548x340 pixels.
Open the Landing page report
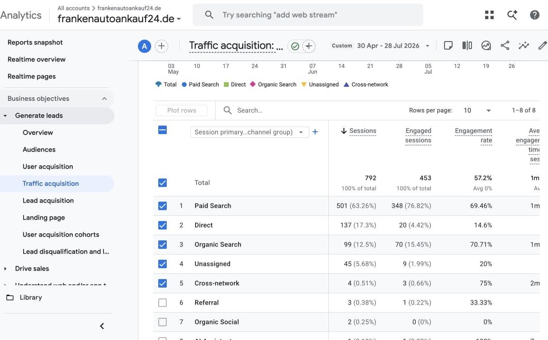tap(43, 218)
